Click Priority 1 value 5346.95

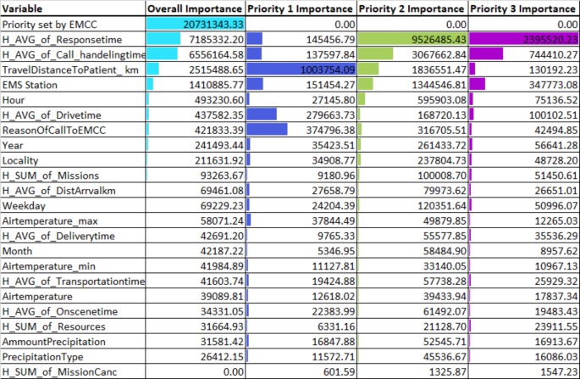[x=336, y=251]
